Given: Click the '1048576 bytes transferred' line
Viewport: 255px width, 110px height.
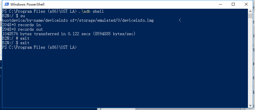Looking at the screenshot, I should click(69, 34).
